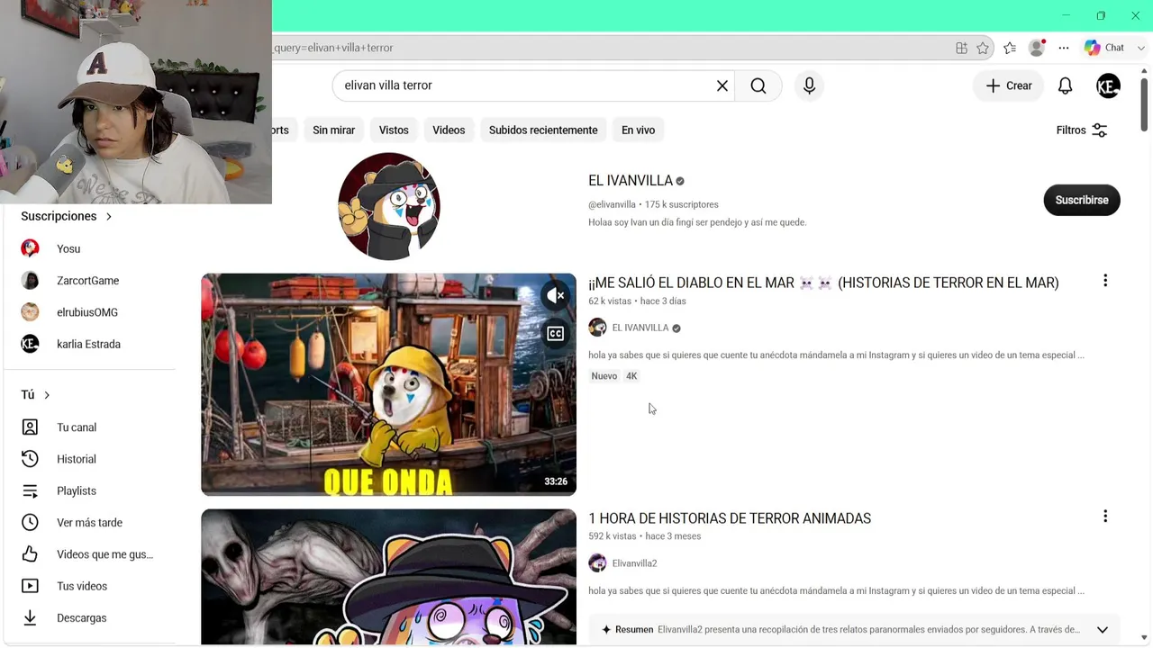Expand the Suscripciones section
The image size is (1153, 648).
pos(67,216)
